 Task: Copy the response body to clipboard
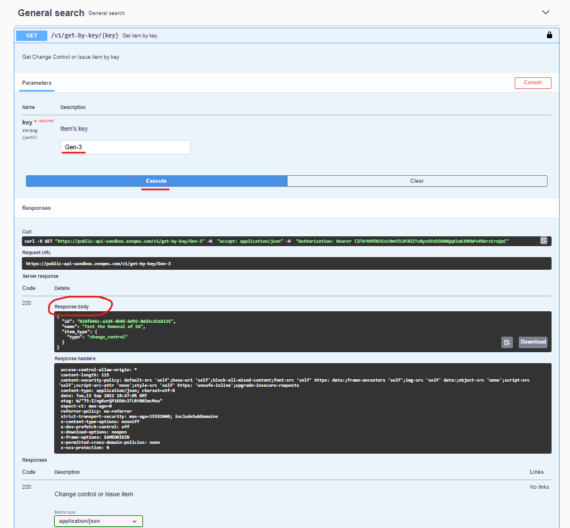507,342
